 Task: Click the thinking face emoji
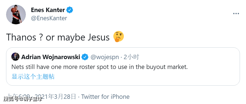pos(119,37)
